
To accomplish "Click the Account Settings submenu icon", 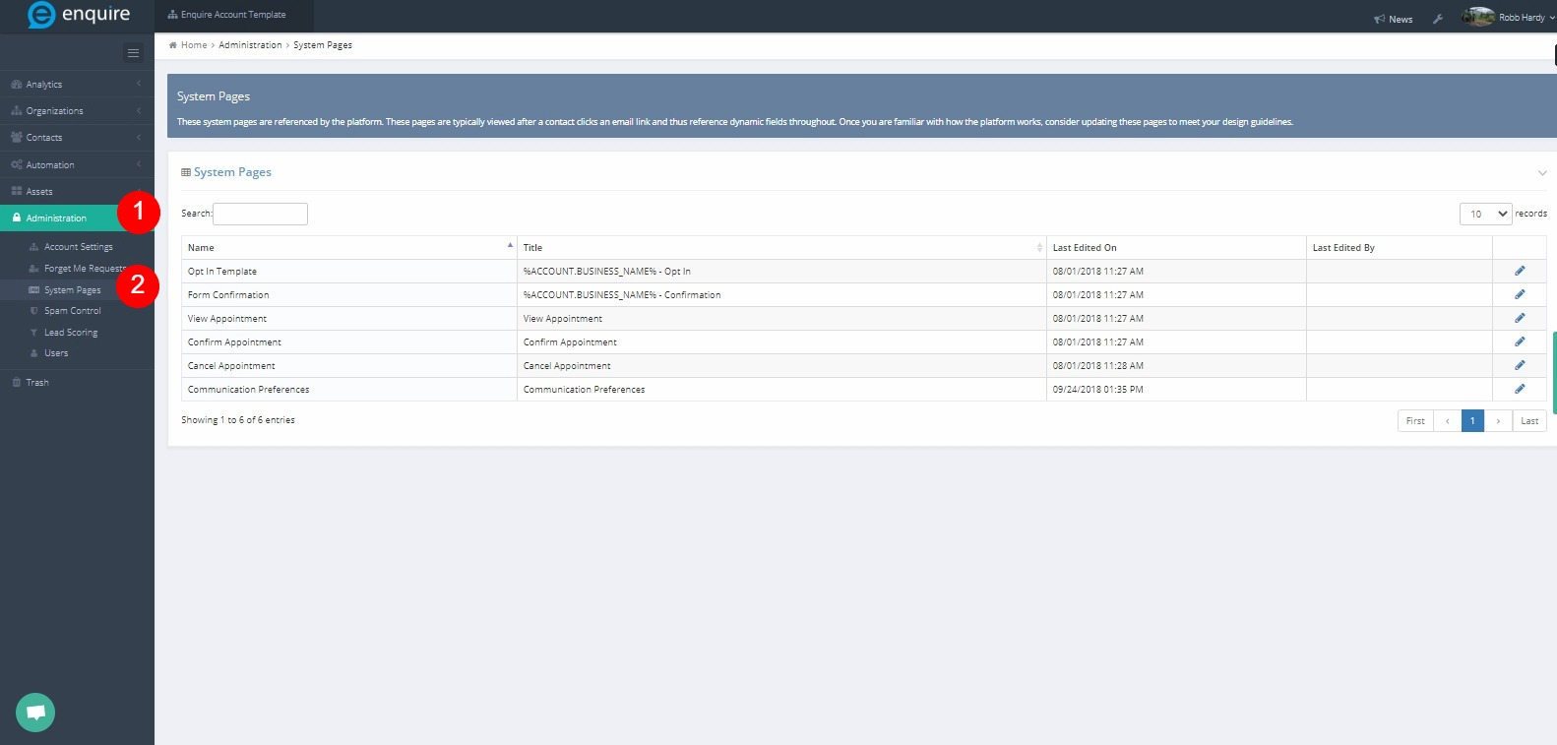I will tap(34, 247).
